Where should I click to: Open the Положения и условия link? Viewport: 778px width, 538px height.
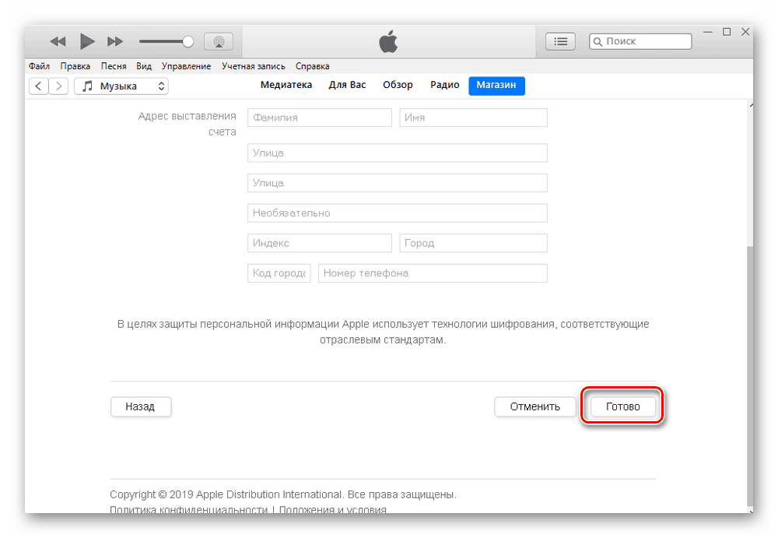332,510
